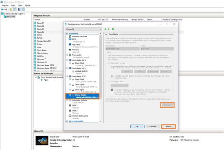Image resolution: width=224 pixels, height=150 pixels.
Task: Select the Nano Server VM row
Action: point(42,50)
